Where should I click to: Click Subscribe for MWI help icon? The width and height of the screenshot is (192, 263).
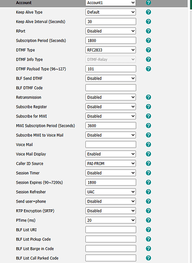tap(148, 116)
